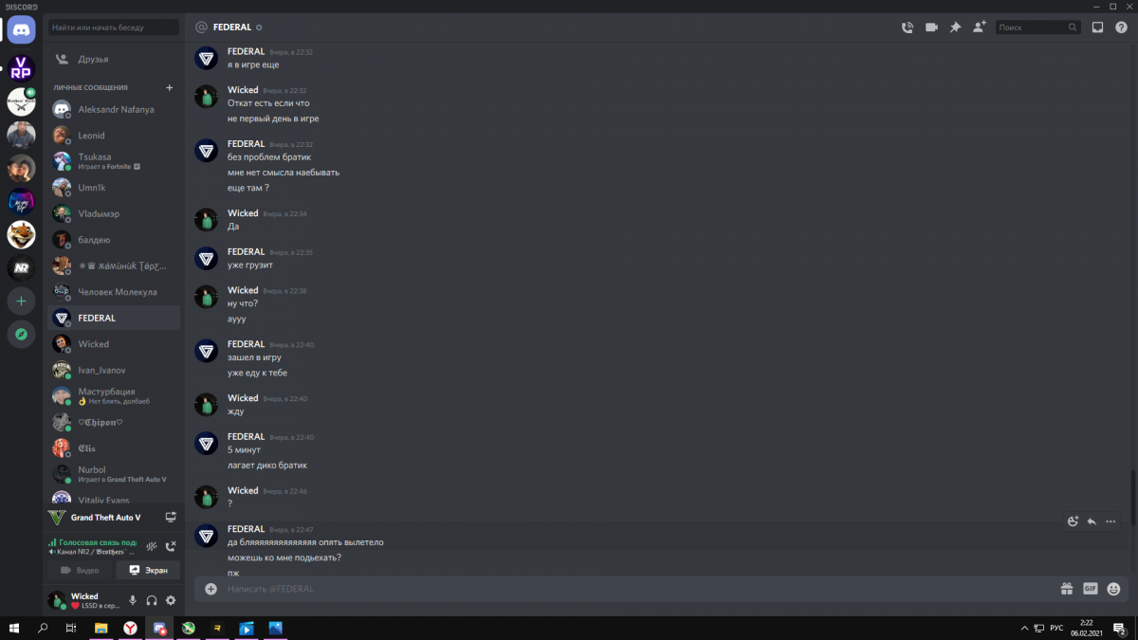Viewport: 1138px width, 640px height.
Task: Add friends to this DM
Action: [x=979, y=27]
